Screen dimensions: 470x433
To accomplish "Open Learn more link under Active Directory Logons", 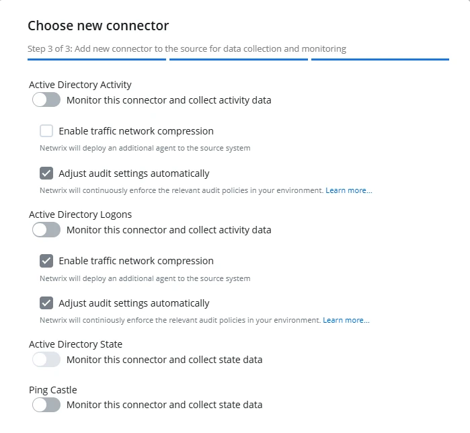I will 346,320.
